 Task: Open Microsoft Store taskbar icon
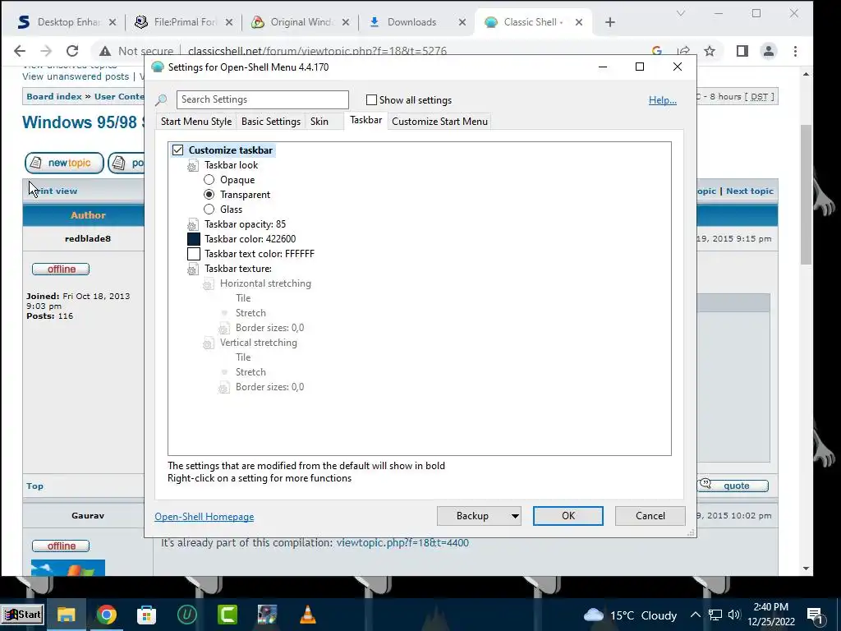coord(146,615)
